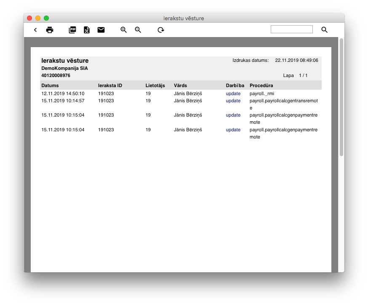Click the Datums column header

pos(50,85)
